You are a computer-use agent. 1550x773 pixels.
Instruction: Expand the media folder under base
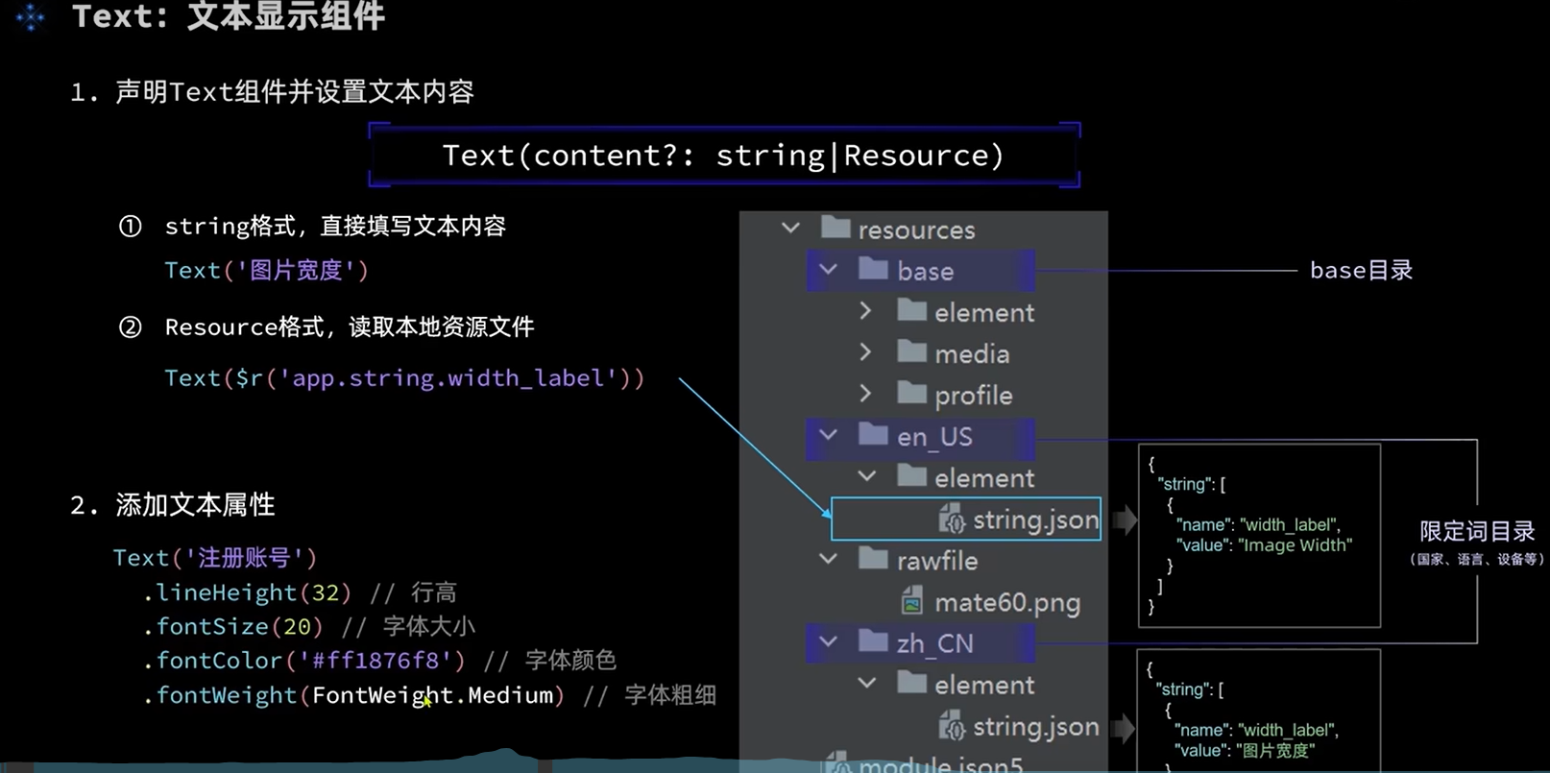(865, 352)
